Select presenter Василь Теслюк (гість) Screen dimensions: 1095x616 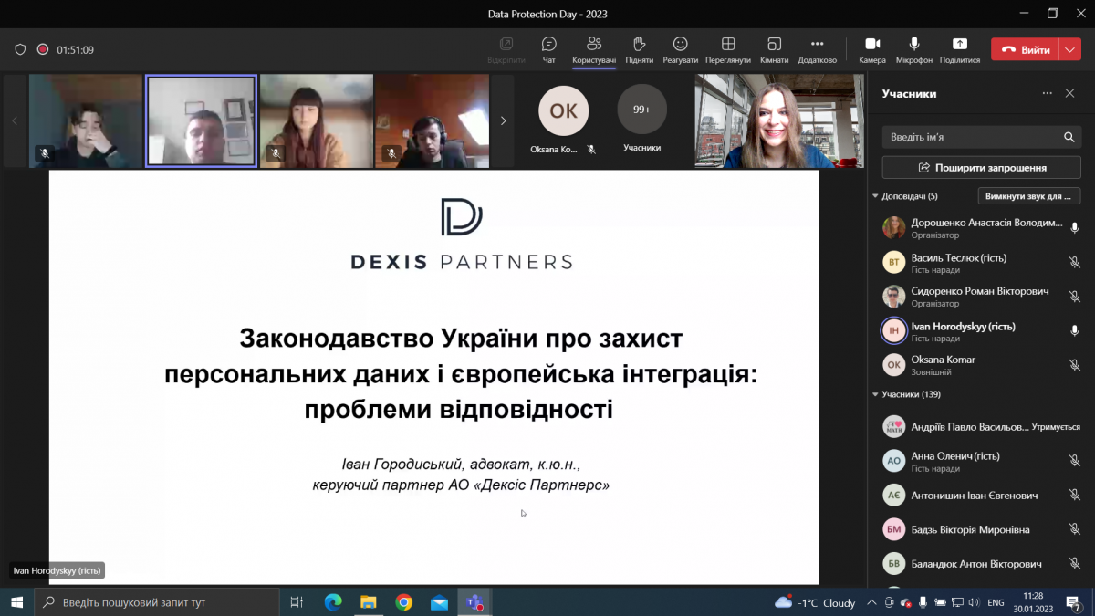click(981, 263)
